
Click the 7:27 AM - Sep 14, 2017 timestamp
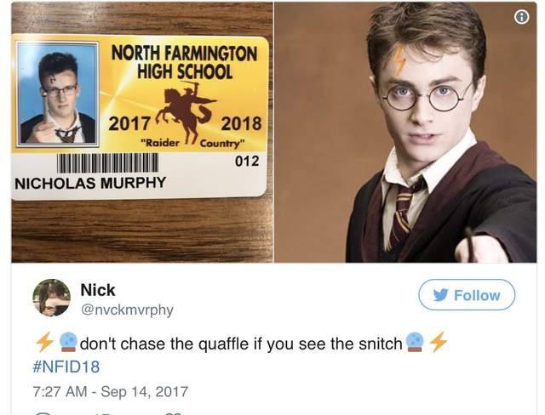coord(110,391)
